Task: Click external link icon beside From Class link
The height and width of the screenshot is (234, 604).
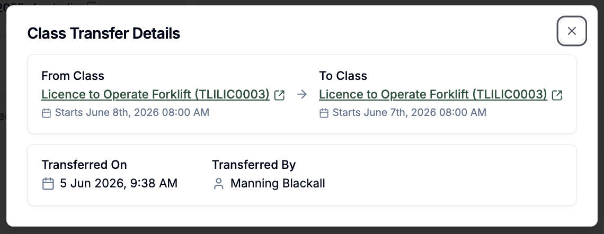Action: coord(279,95)
